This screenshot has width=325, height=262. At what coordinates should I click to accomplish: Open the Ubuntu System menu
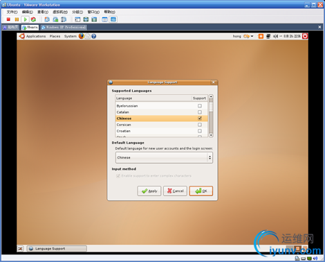coord(71,36)
